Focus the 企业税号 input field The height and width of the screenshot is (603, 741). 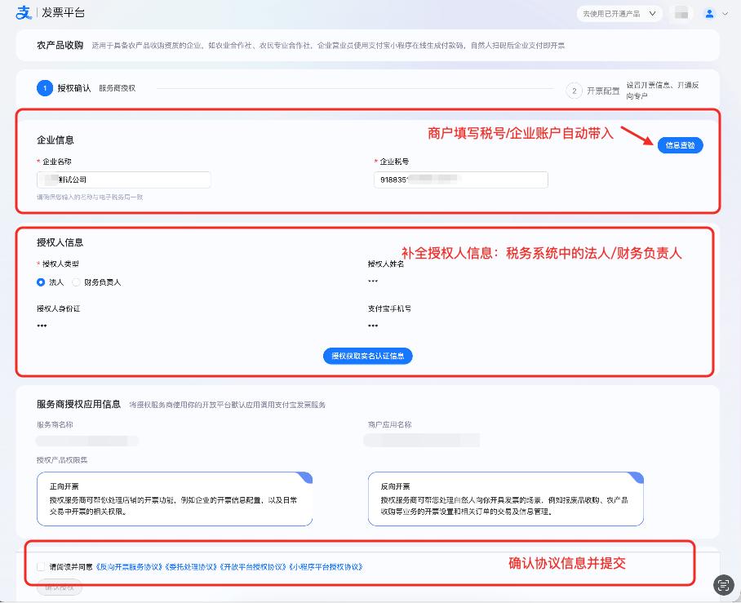(461, 180)
